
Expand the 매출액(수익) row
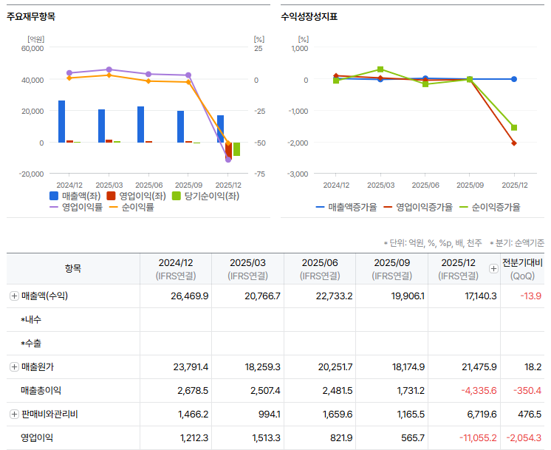point(14,296)
